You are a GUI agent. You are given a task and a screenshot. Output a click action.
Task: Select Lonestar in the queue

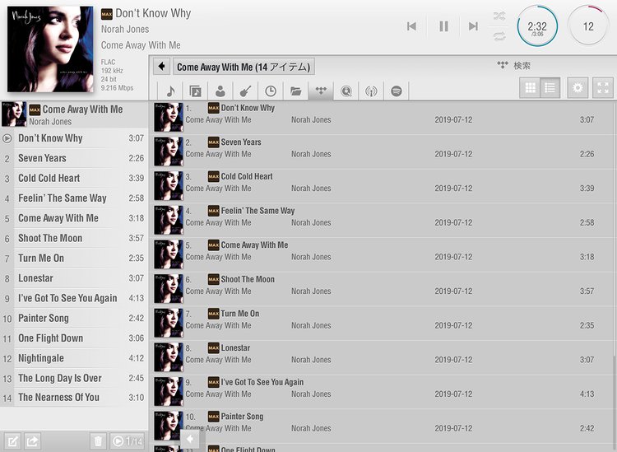74,278
